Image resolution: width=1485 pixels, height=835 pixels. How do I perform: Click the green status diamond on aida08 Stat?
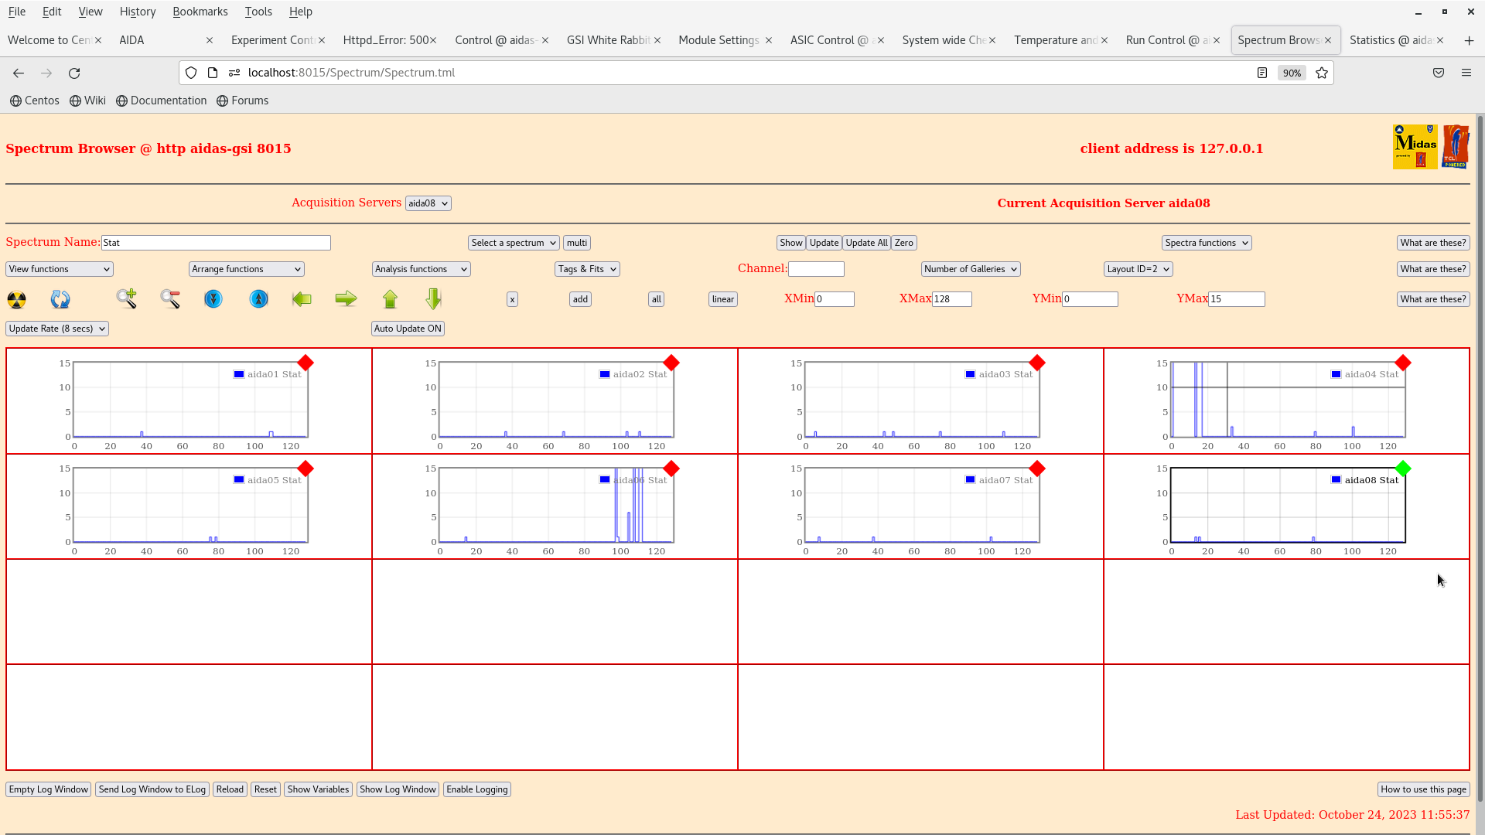(x=1403, y=468)
